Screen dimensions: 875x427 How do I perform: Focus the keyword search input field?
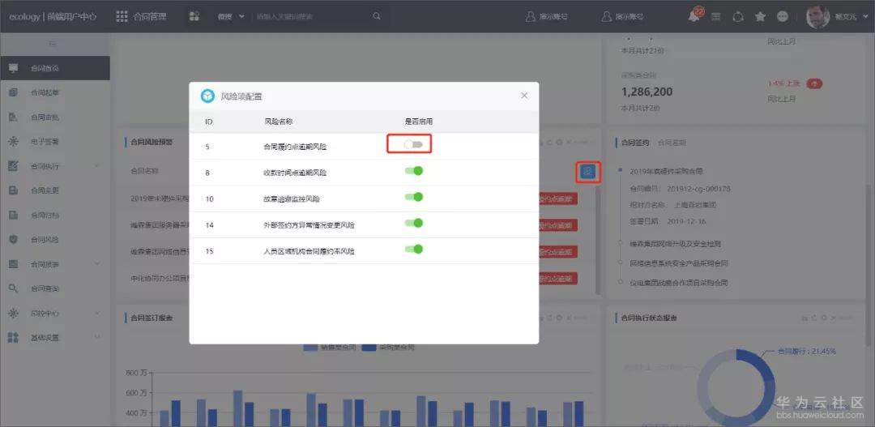(313, 17)
